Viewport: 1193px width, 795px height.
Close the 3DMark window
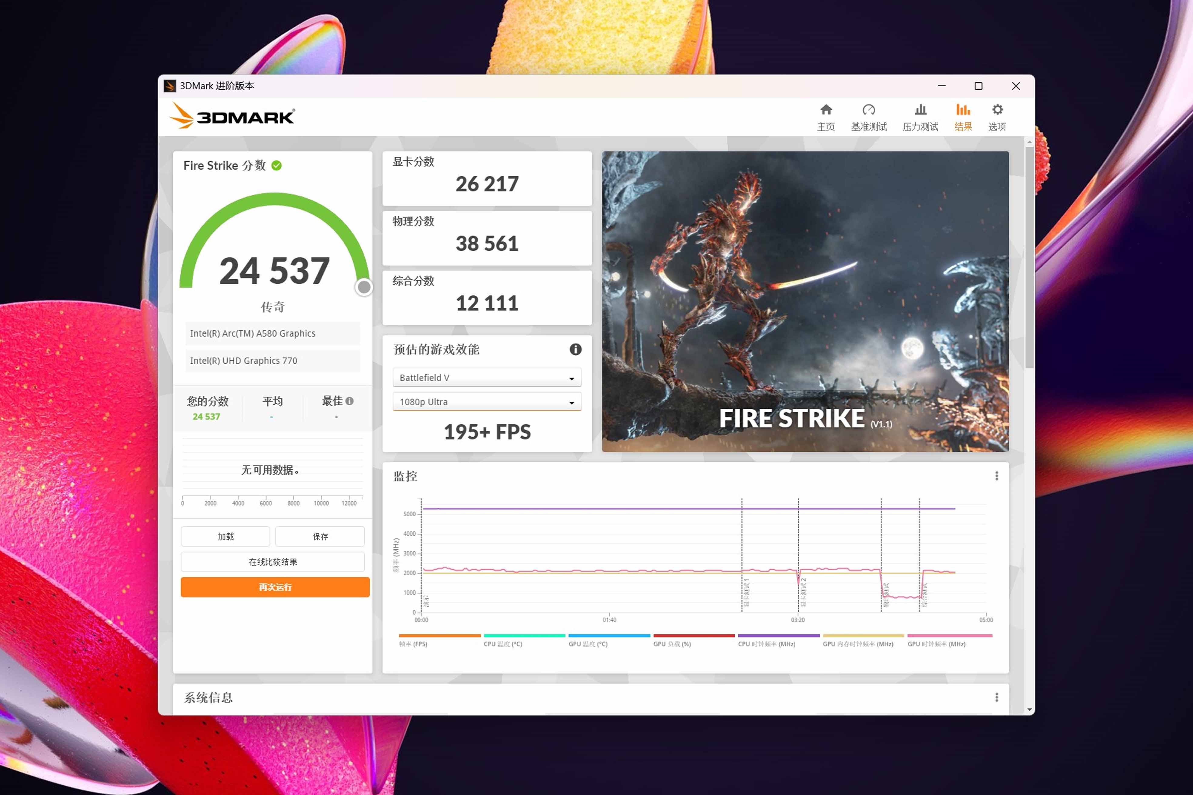pyautogui.click(x=1015, y=86)
